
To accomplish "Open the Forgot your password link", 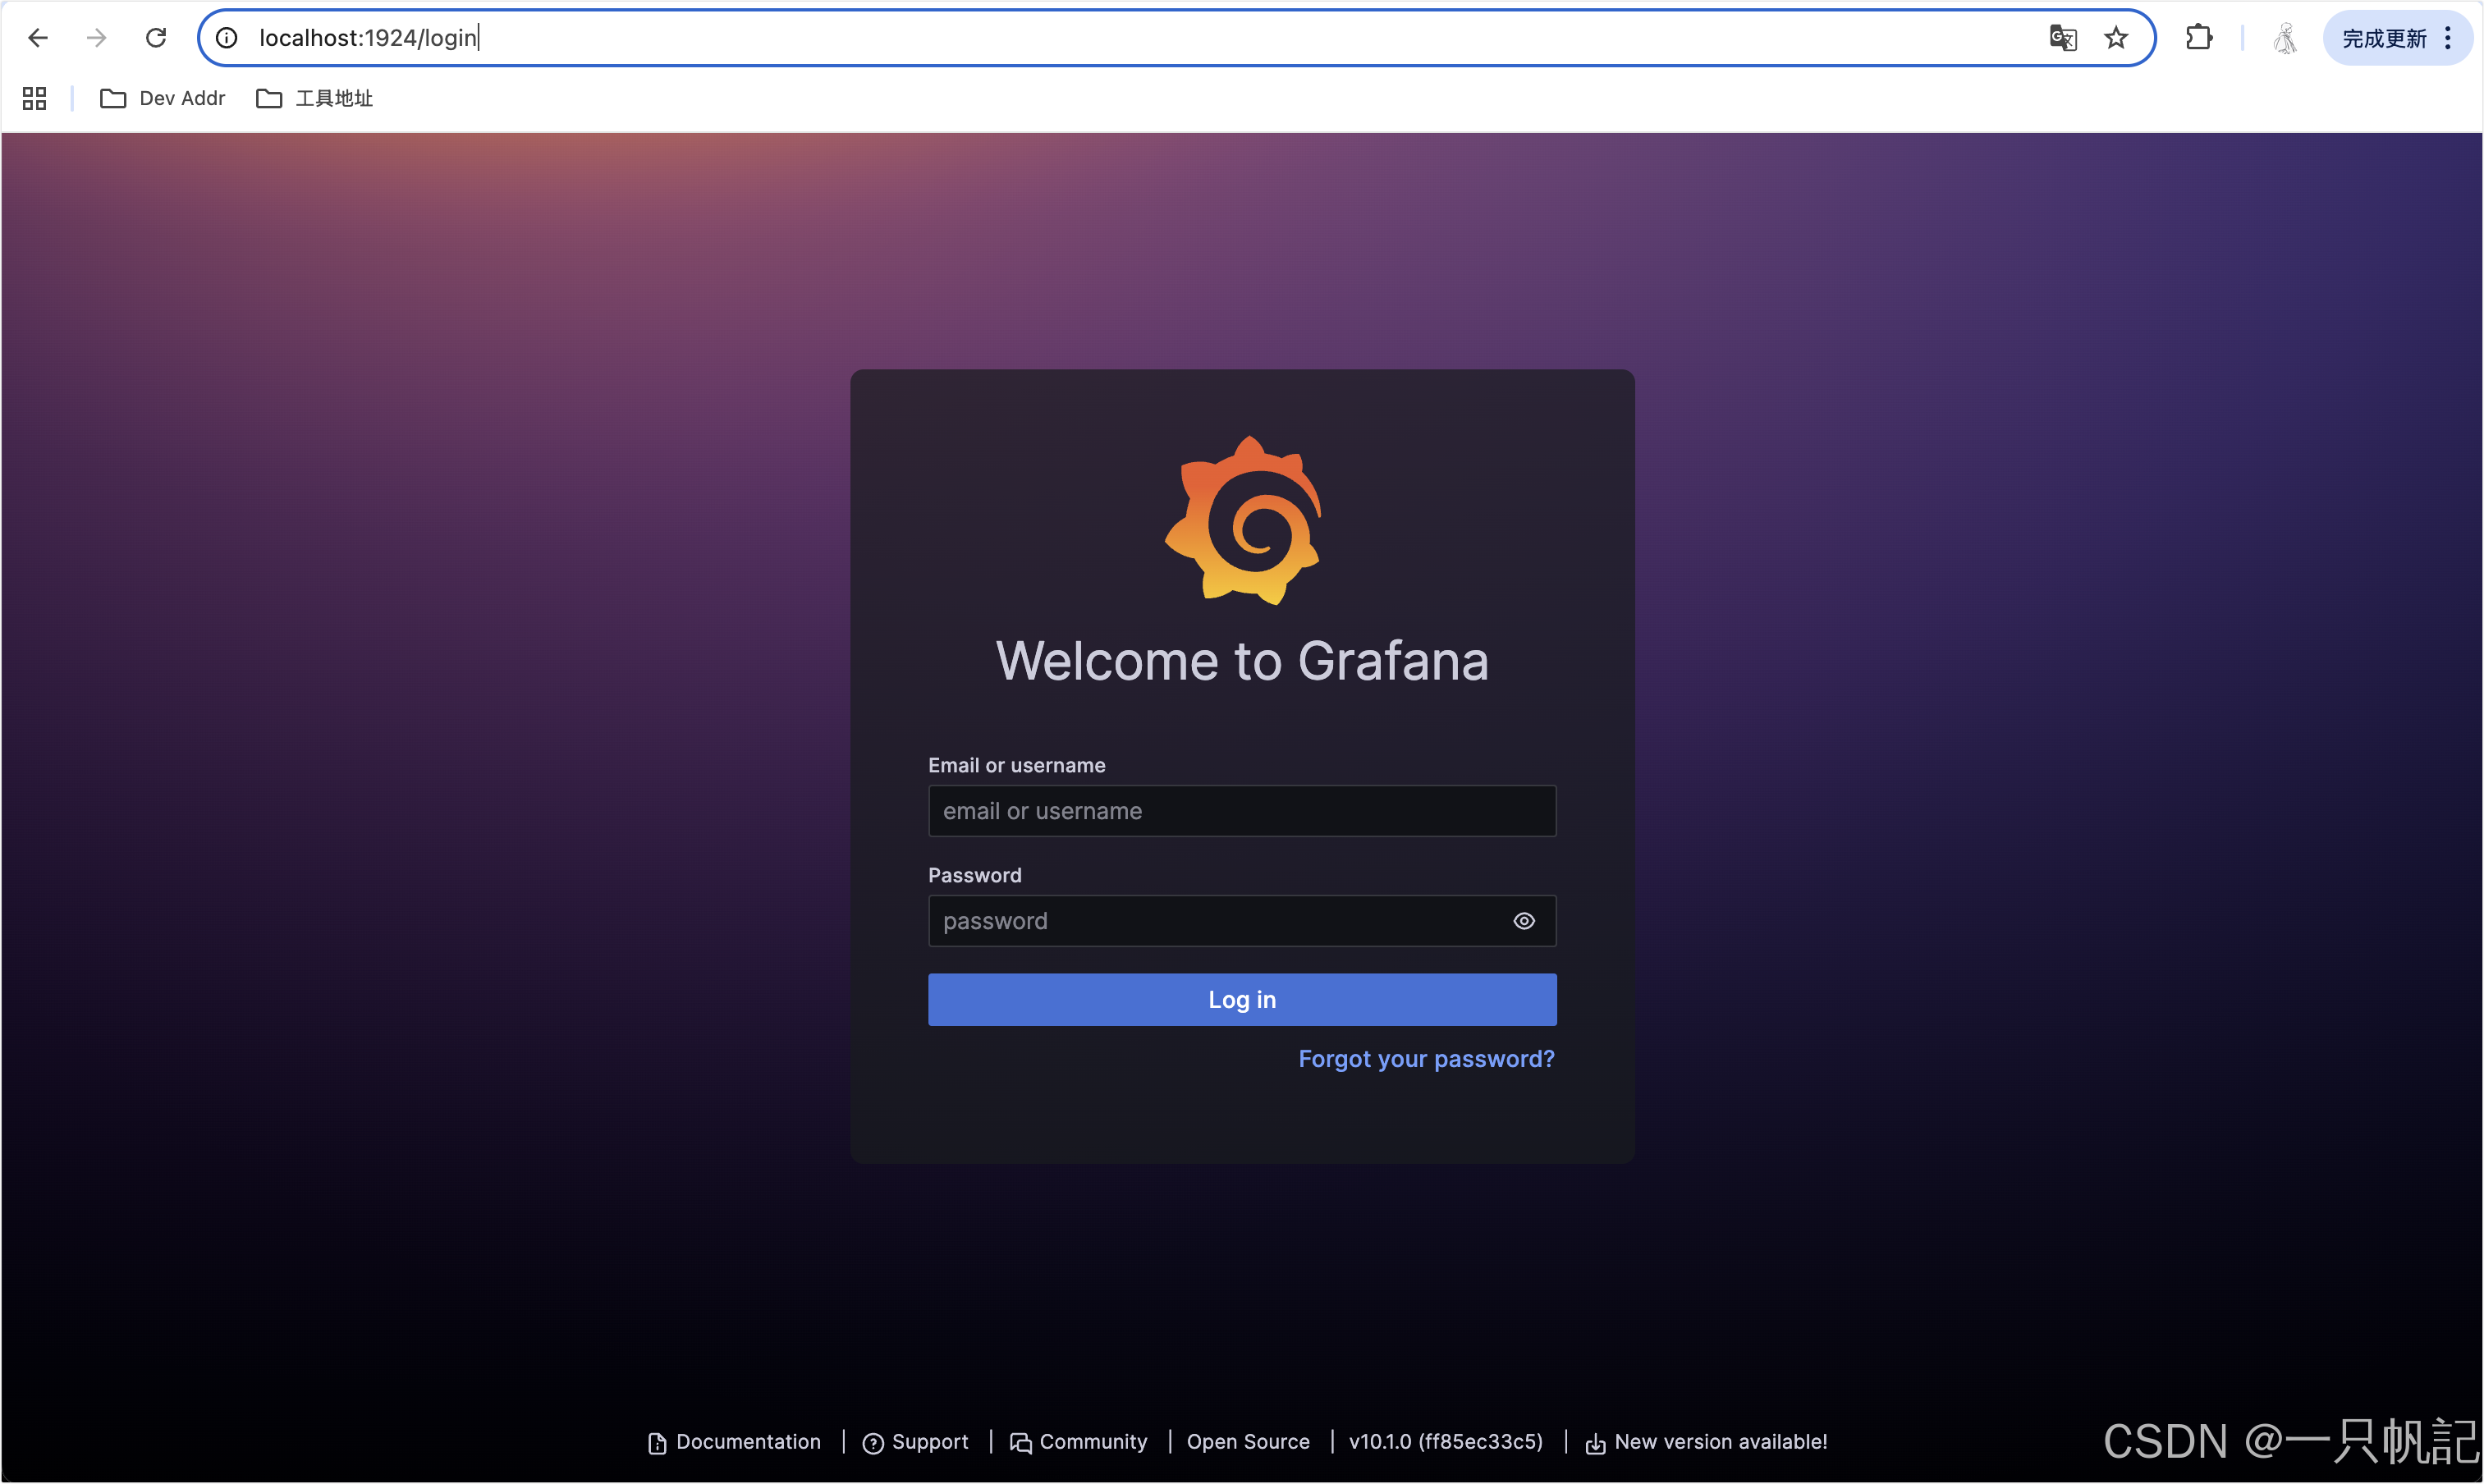I will (x=1426, y=1059).
